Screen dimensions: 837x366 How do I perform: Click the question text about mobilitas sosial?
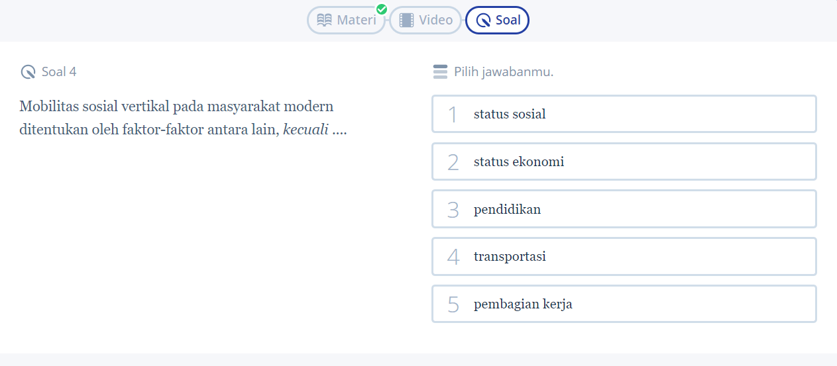(x=177, y=118)
